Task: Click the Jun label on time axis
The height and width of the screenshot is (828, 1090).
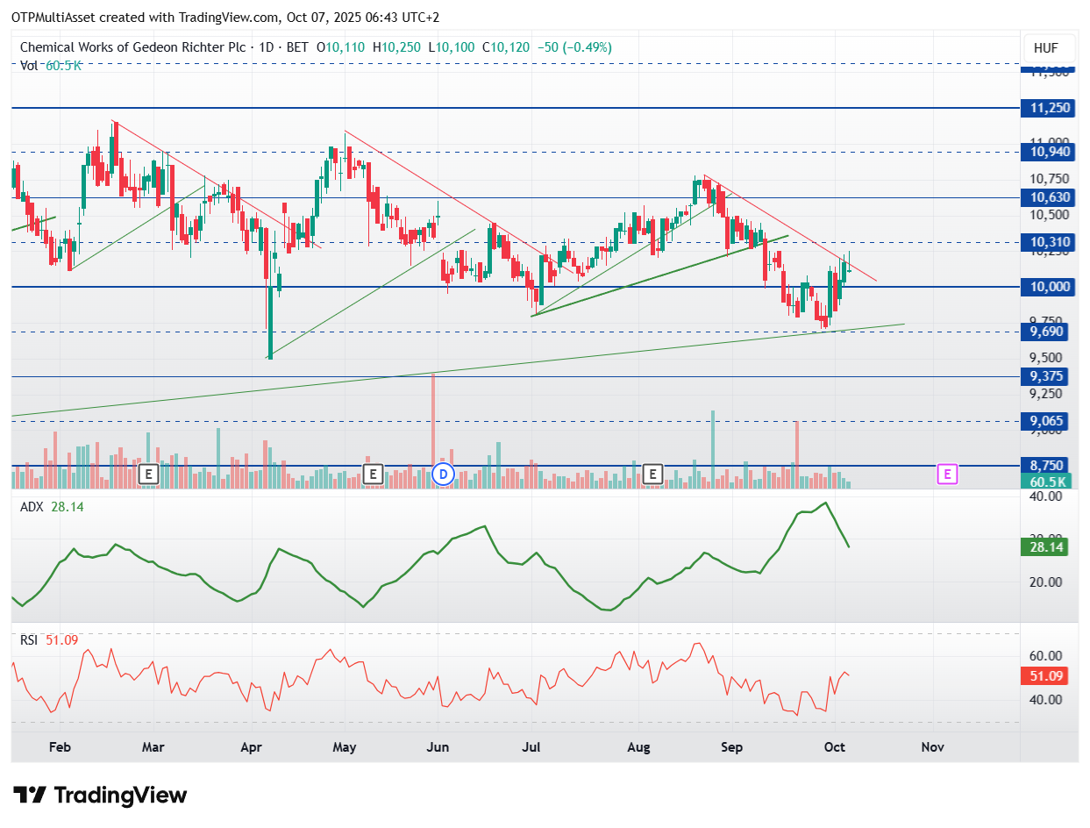Action: click(x=438, y=747)
